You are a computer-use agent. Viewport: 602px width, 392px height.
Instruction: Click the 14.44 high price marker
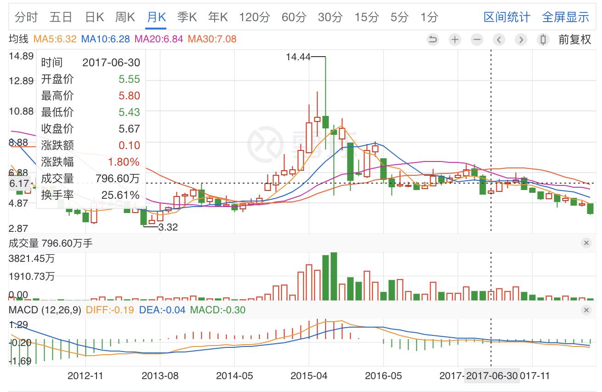(x=298, y=57)
